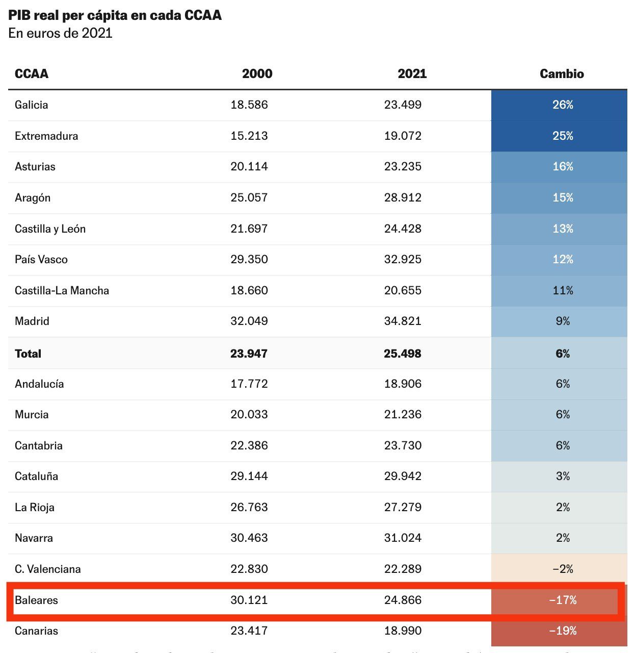Select the Galicia row label
Image resolution: width=635 pixels, height=653 pixels.
point(32,105)
